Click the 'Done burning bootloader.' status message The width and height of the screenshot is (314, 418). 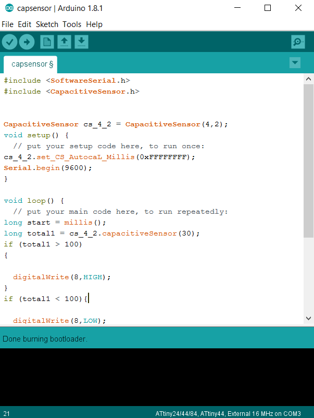(x=45, y=339)
